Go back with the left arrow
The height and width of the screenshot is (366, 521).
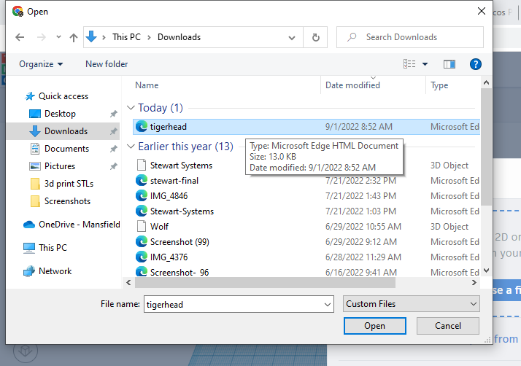20,37
